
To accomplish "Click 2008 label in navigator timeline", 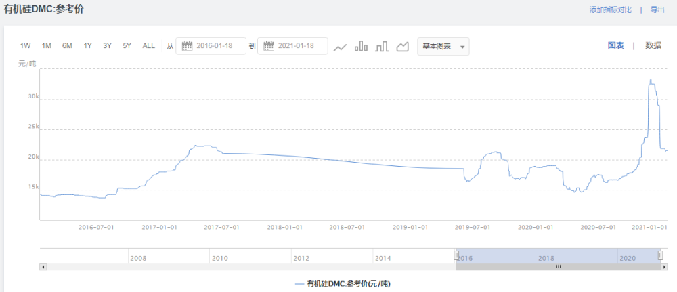I will [138, 258].
